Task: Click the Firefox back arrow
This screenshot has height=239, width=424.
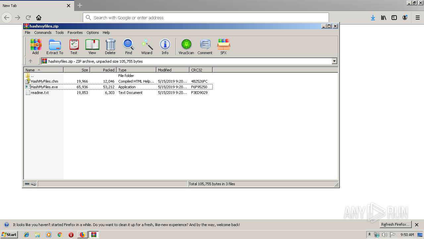Action: point(7,18)
